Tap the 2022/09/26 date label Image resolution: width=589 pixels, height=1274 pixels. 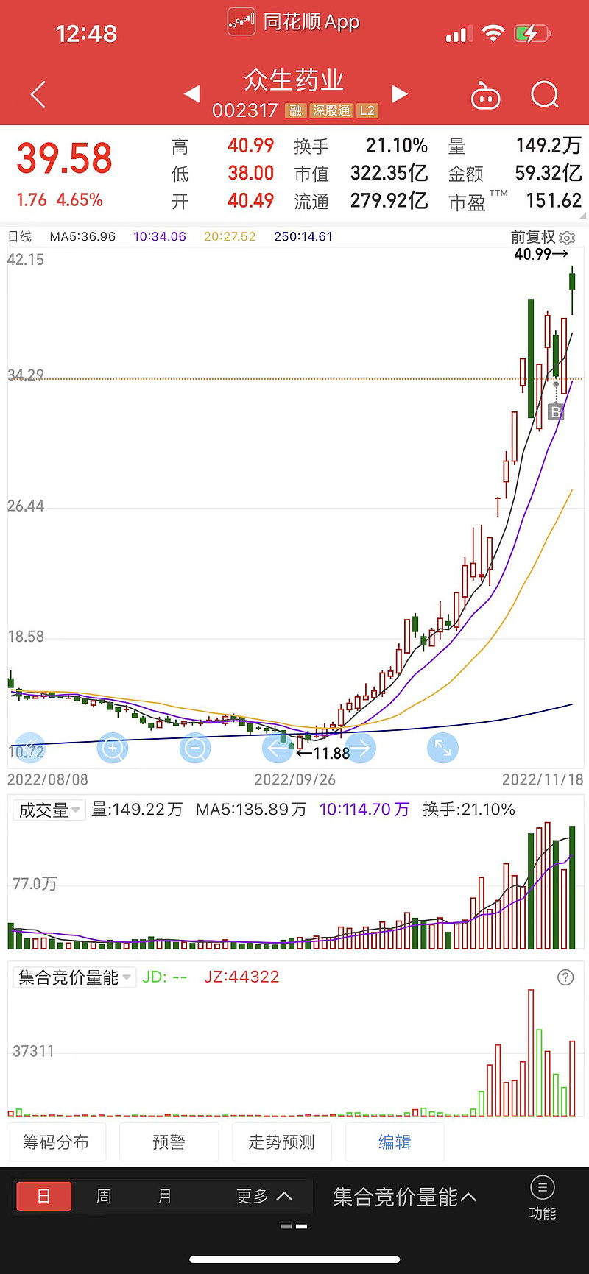[x=294, y=779]
